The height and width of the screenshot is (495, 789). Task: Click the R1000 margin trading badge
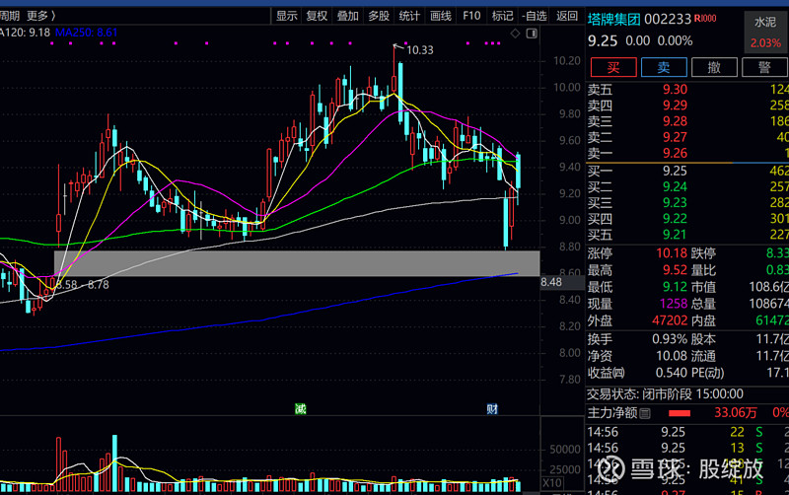(x=705, y=19)
